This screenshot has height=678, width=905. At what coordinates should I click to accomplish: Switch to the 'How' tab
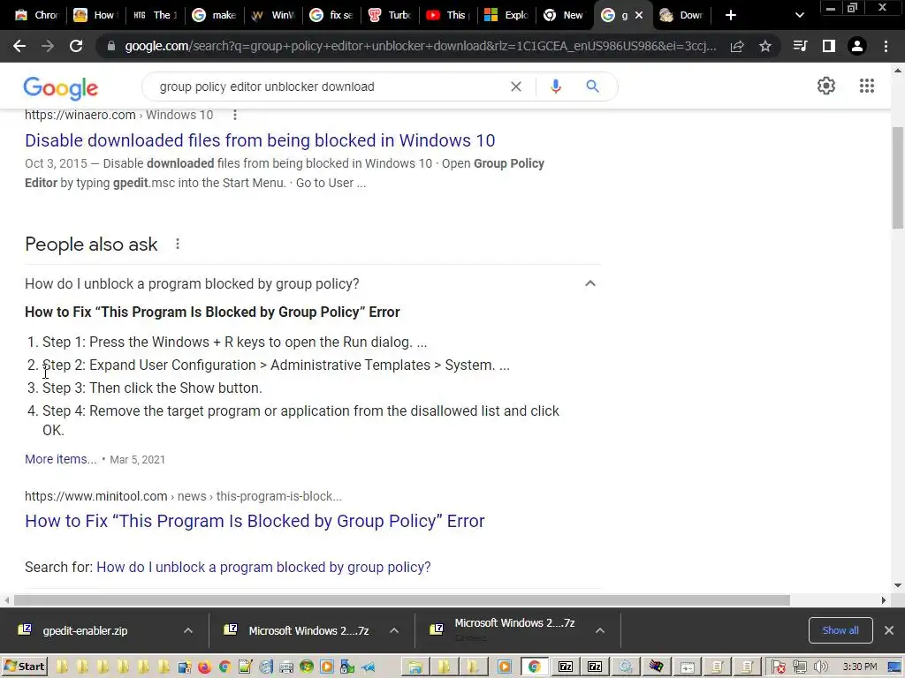(x=95, y=16)
